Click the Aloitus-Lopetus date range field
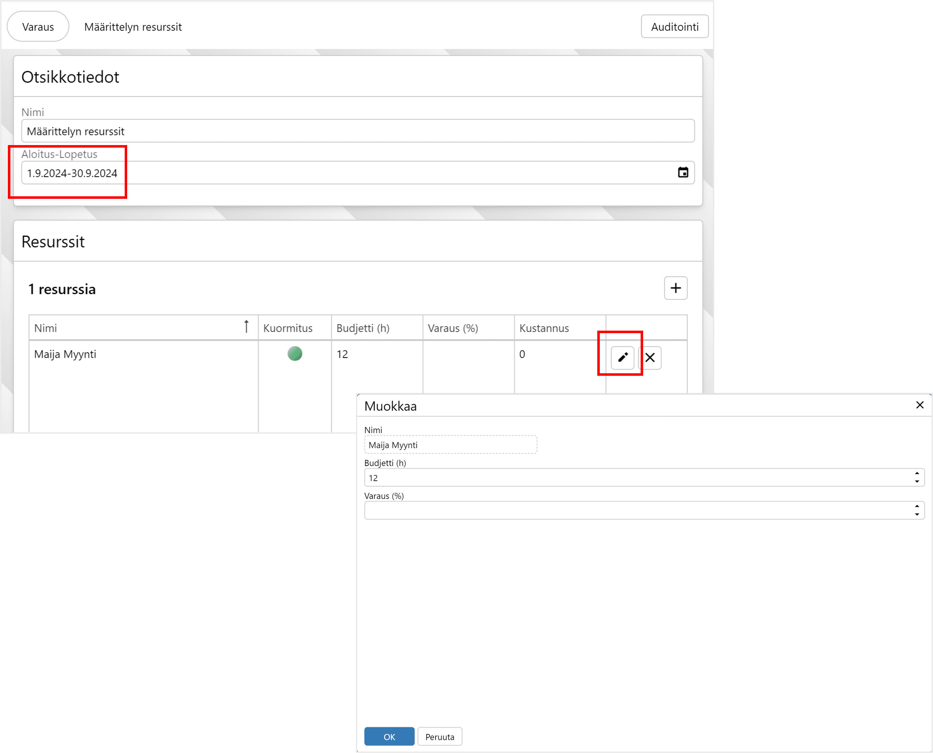The image size is (933, 753). tap(347, 173)
